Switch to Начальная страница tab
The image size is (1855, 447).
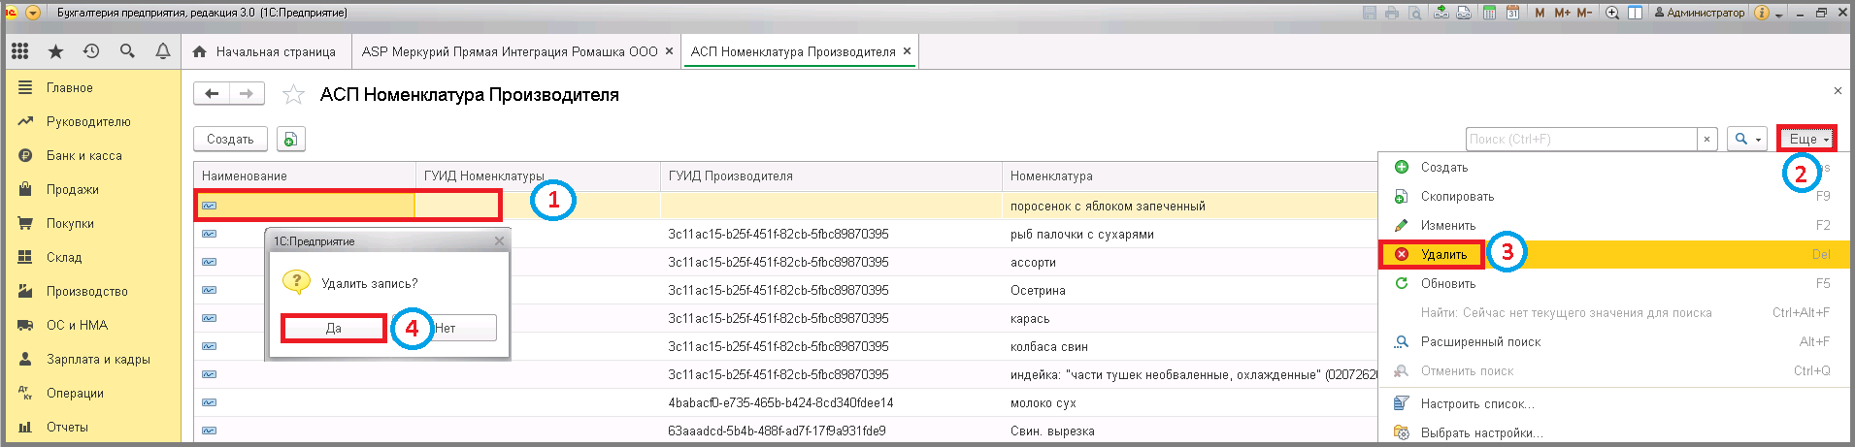pos(264,51)
